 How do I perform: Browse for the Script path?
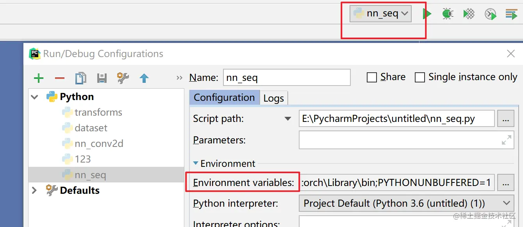pos(505,119)
